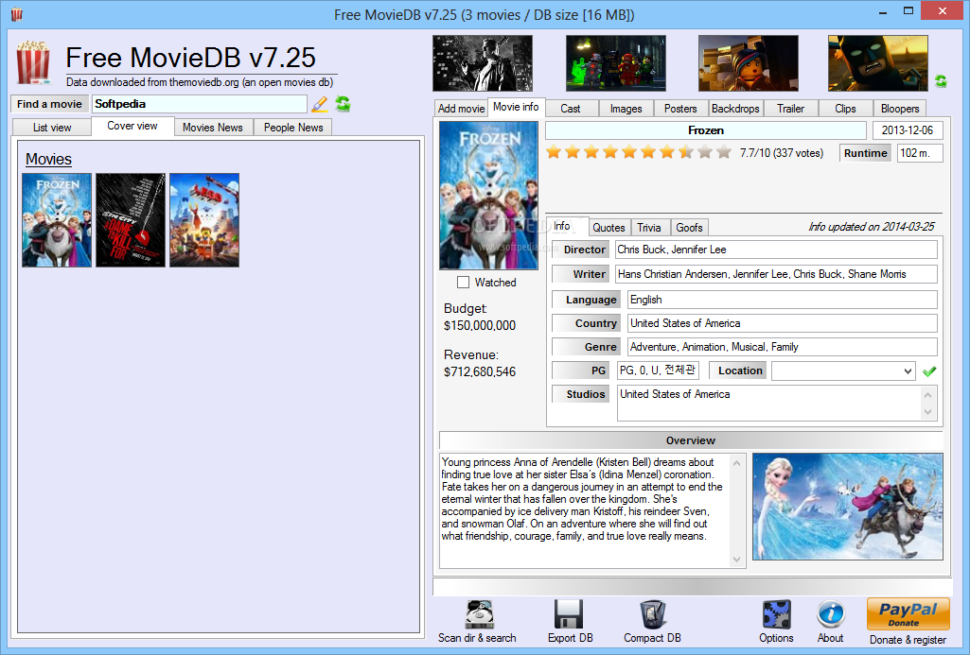Screen dimensions: 970x655
Task: Click the Director label button
Action: [x=580, y=250]
